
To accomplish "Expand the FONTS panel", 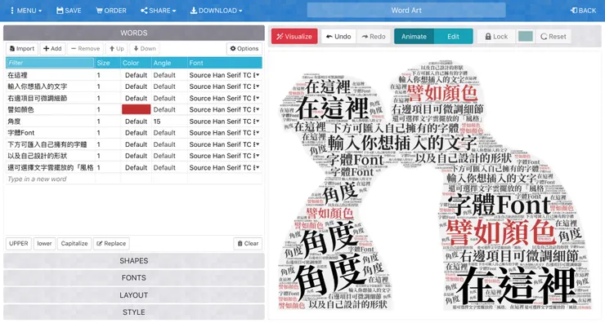I will (x=134, y=277).
